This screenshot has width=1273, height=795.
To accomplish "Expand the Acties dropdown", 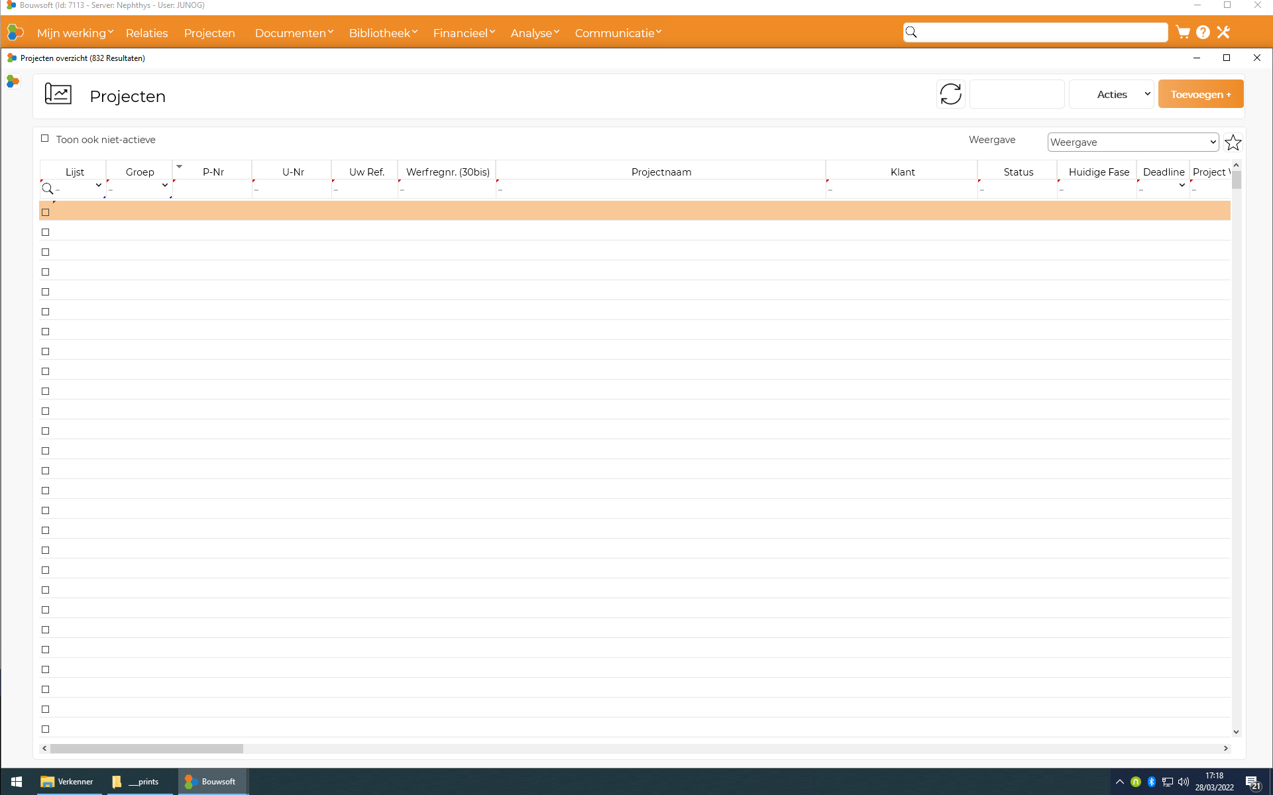I will pyautogui.click(x=1111, y=94).
